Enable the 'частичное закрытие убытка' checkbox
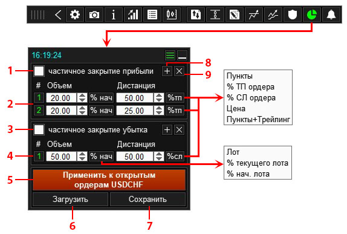Image resolution: width=347 pixels, height=234 pixels. click(39, 129)
